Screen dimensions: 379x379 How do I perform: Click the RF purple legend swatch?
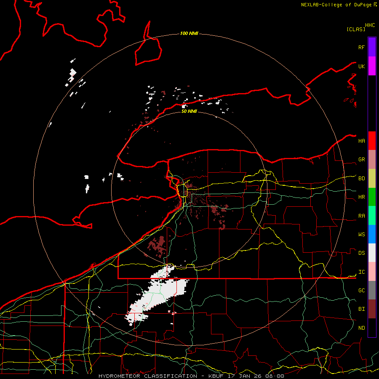pyautogui.click(x=372, y=47)
